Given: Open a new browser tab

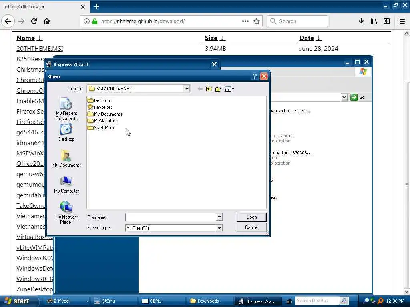Looking at the screenshot, I should pyautogui.click(x=96, y=6).
